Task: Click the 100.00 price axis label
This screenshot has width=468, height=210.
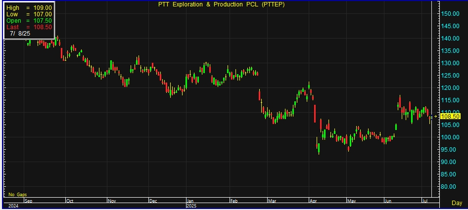Action: pos(450,137)
